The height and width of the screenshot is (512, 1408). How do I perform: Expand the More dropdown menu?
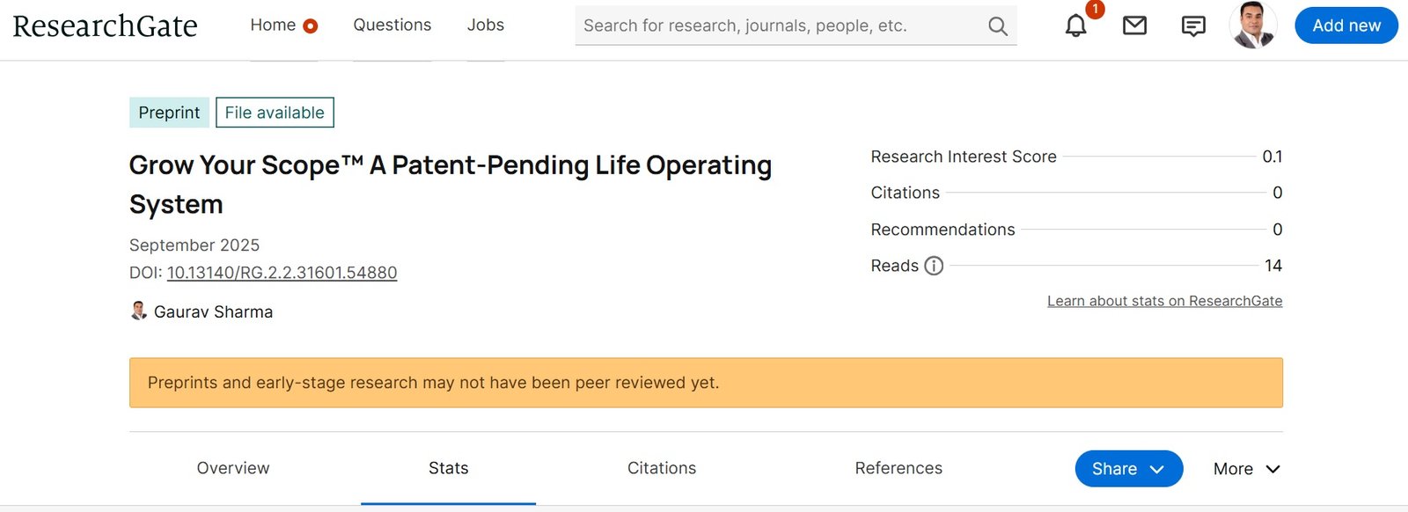(1246, 469)
